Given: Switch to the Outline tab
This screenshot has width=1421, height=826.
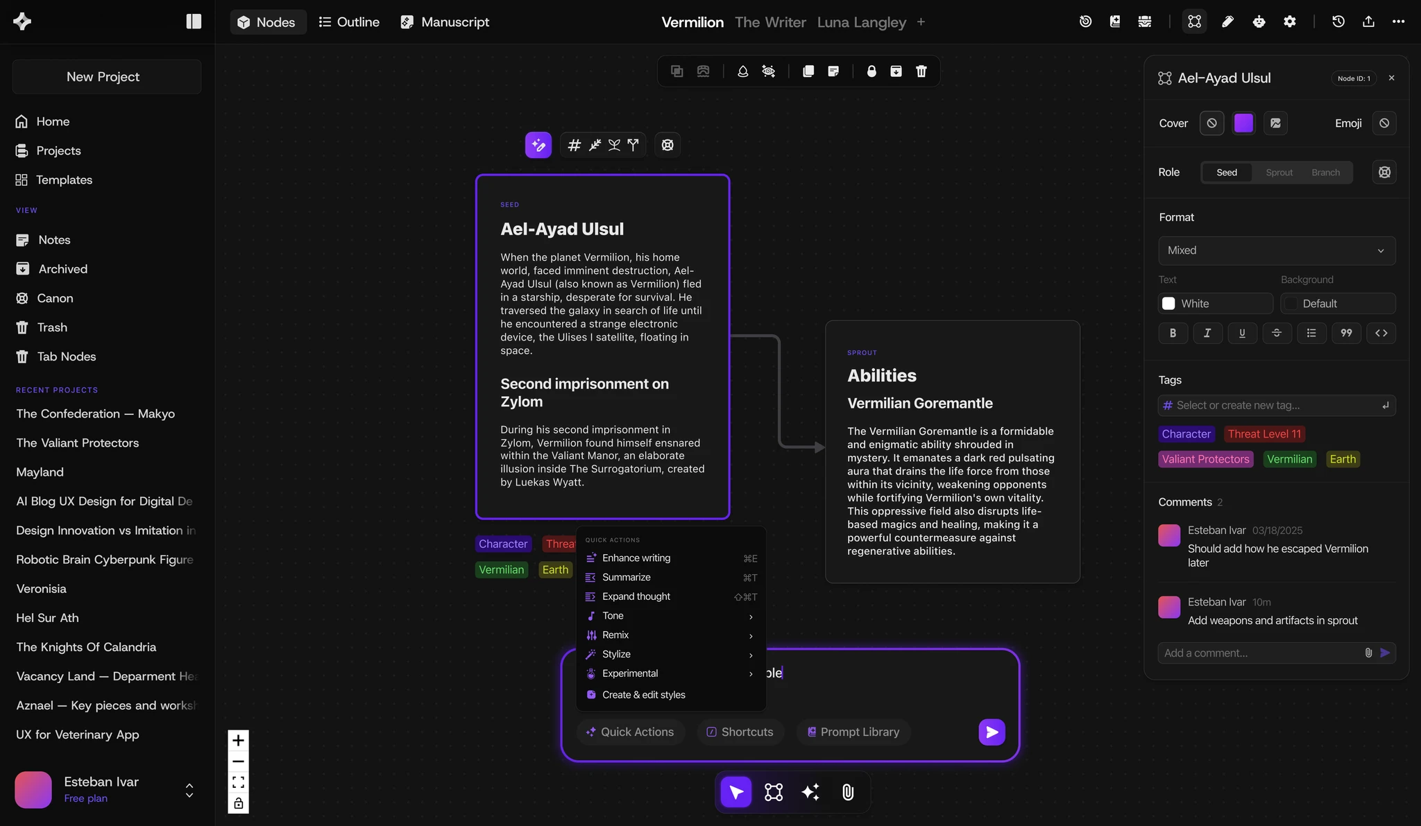Looking at the screenshot, I should [x=349, y=21].
